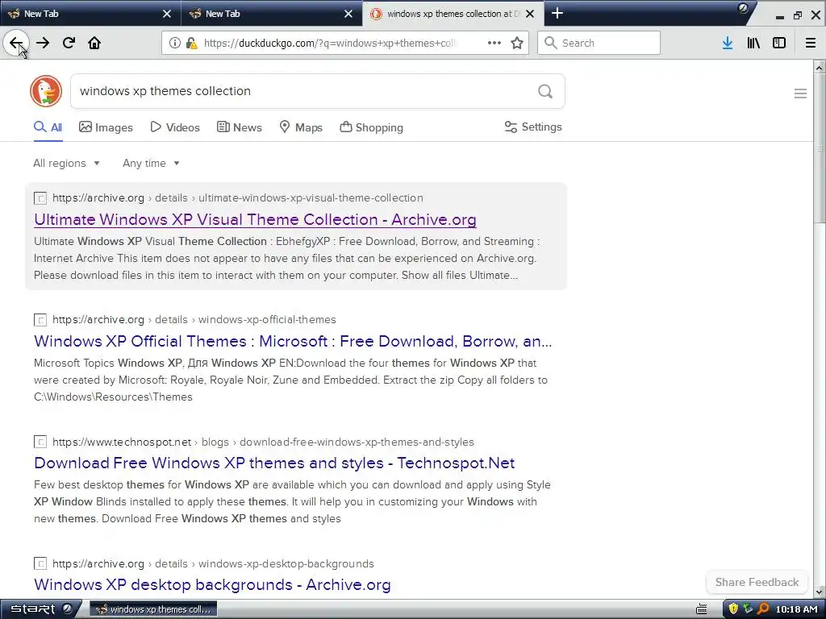Screen dimensions: 826x619
Task: Click the toolbar Search box
Action: click(x=599, y=43)
